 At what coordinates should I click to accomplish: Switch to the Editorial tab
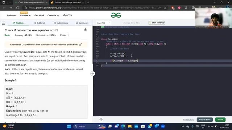pyautogui.click(x=40, y=23)
